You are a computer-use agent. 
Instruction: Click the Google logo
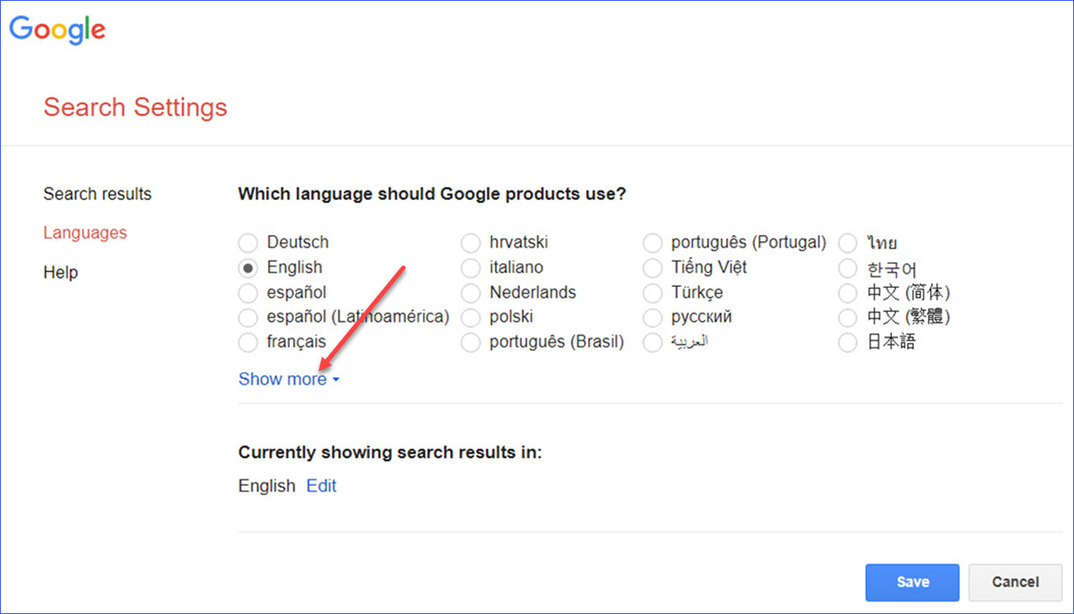58,29
